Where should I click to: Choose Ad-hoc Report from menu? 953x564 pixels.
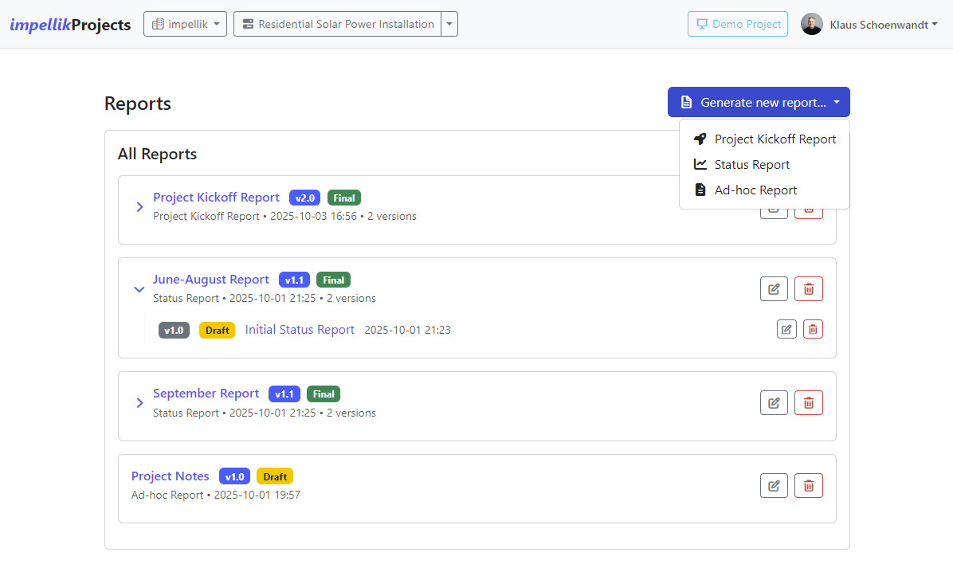tap(765, 190)
